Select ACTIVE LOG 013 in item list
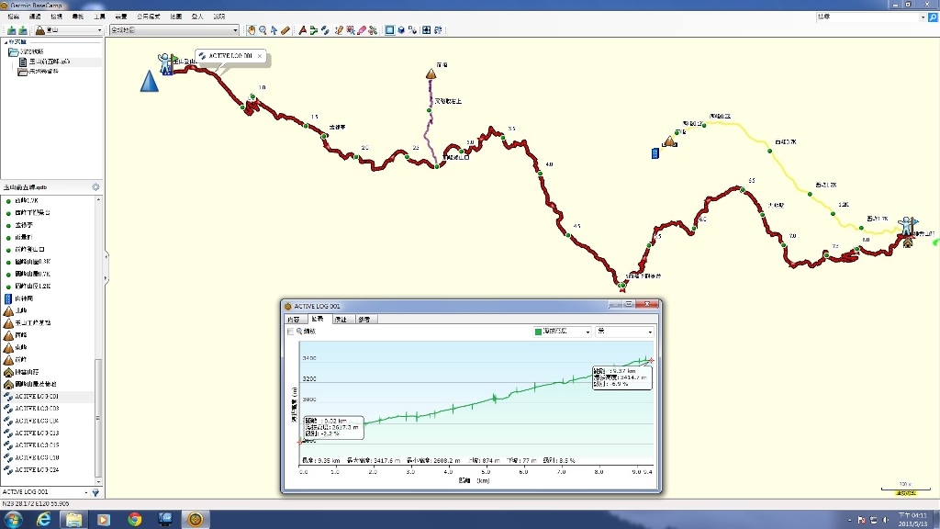Screen dimensions: 940x529 [x=48, y=433]
